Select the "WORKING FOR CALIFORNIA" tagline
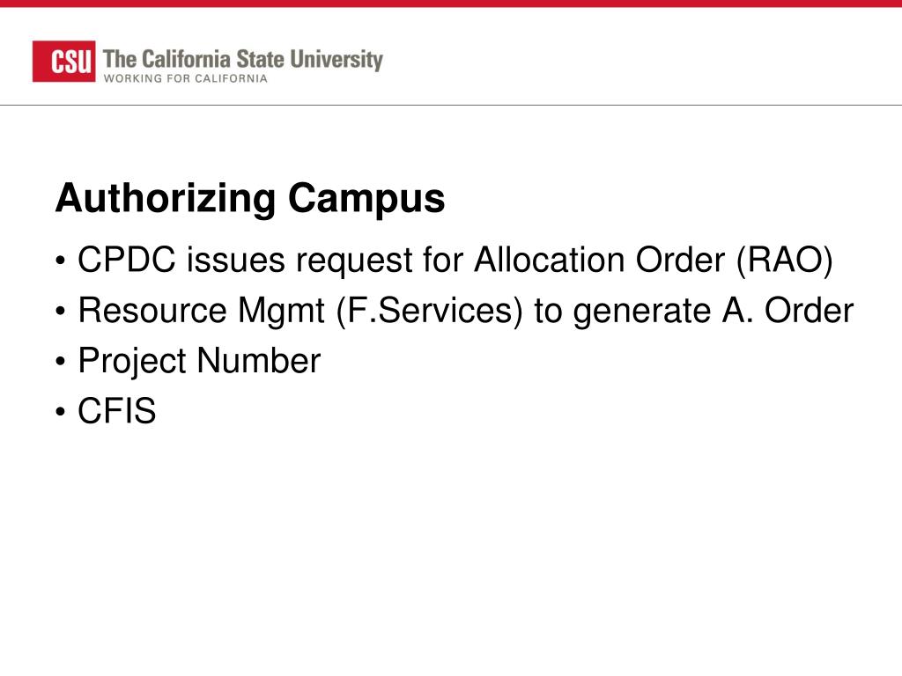Screen dimensions: 902x676 tap(185, 78)
